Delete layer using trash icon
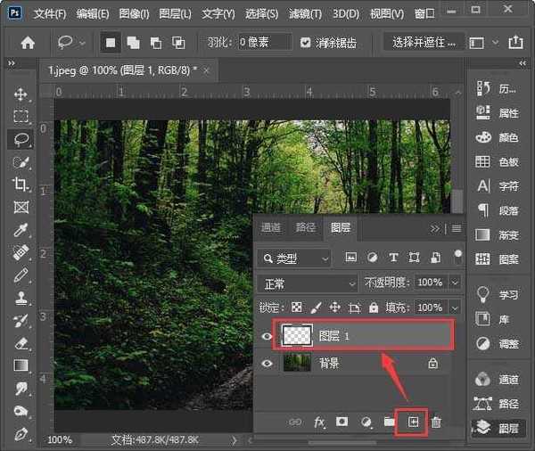Screen dimensions: 535x451 (436, 422)
